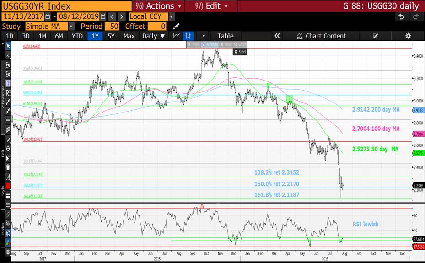Select the trend line tool
425x263 pixels.
click(x=8, y=102)
